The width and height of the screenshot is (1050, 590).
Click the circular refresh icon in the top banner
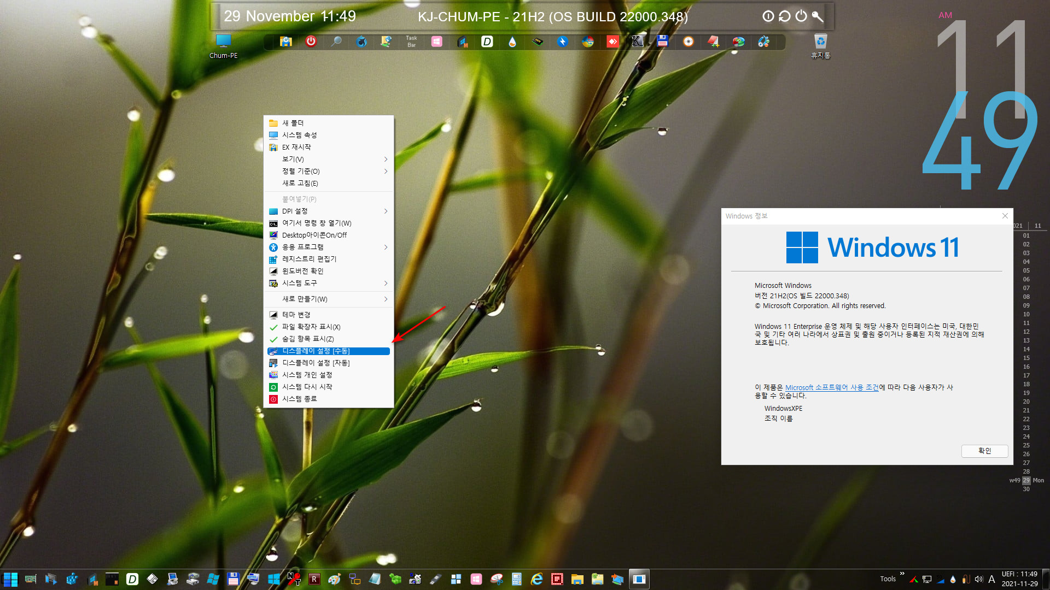tap(785, 16)
